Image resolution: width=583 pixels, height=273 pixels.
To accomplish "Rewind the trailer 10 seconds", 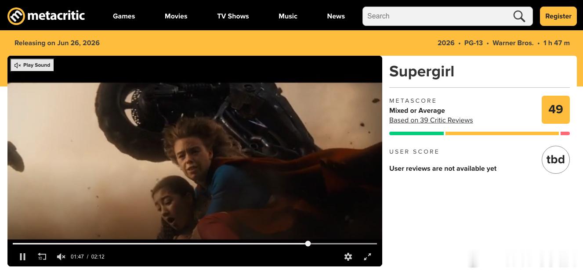I will click(x=42, y=257).
